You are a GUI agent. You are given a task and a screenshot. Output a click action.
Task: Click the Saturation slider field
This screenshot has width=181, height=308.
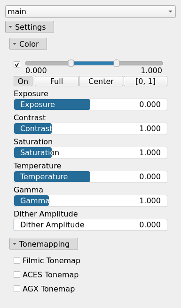click(x=90, y=153)
